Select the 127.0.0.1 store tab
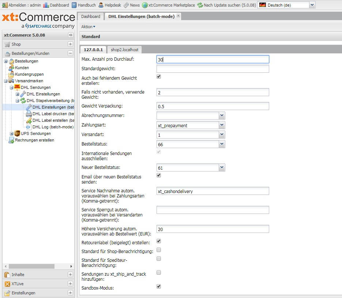The image size is (342, 298). point(93,50)
